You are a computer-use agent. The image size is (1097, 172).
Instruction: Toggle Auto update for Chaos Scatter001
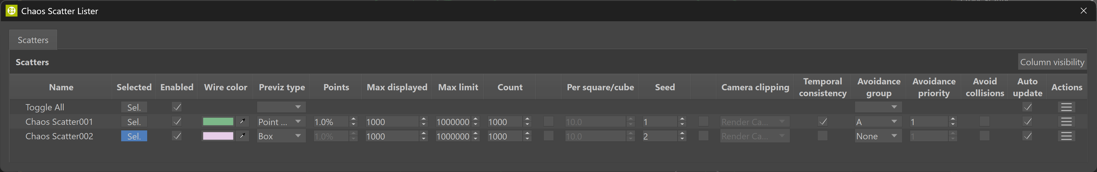1027,122
